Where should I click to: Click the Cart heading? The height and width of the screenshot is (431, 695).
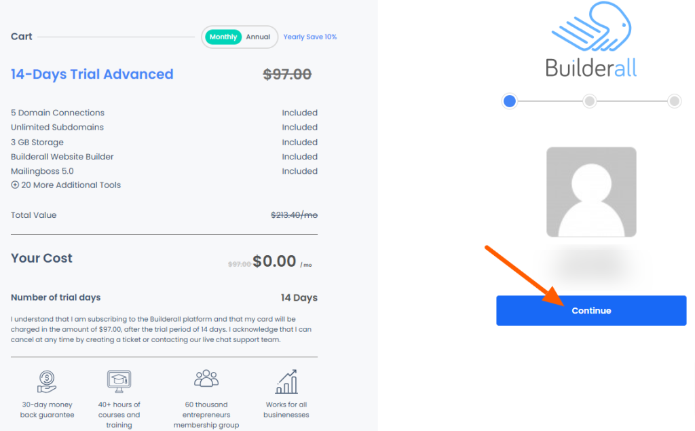pyautogui.click(x=21, y=37)
